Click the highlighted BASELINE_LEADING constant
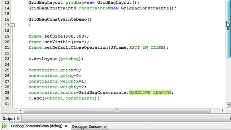Image resolution: width=231 pixels, height=130 pixels. pos(151,92)
